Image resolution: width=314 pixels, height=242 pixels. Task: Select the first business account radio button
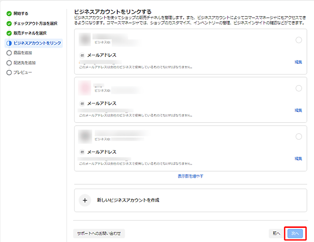(x=299, y=40)
